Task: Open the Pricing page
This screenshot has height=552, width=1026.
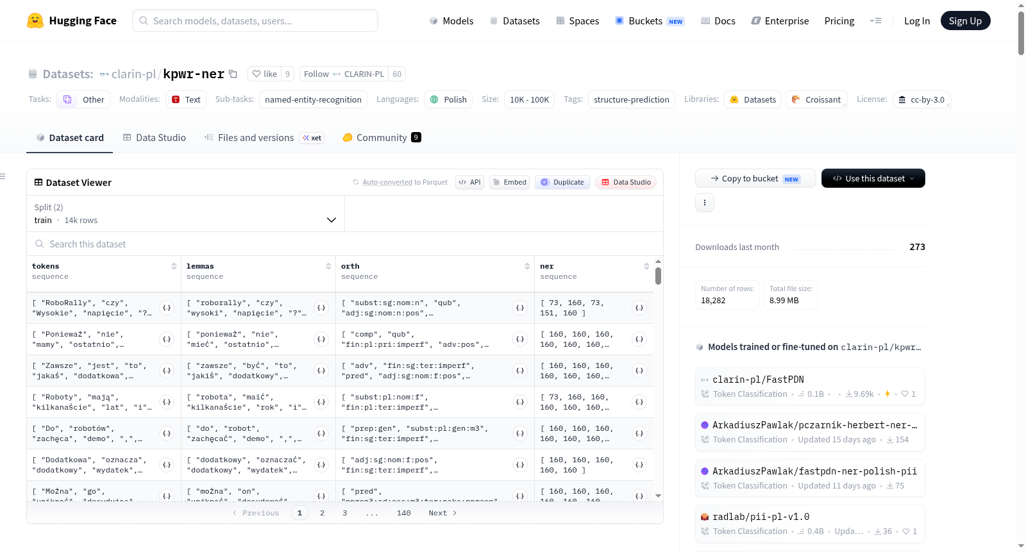Action: tap(839, 21)
